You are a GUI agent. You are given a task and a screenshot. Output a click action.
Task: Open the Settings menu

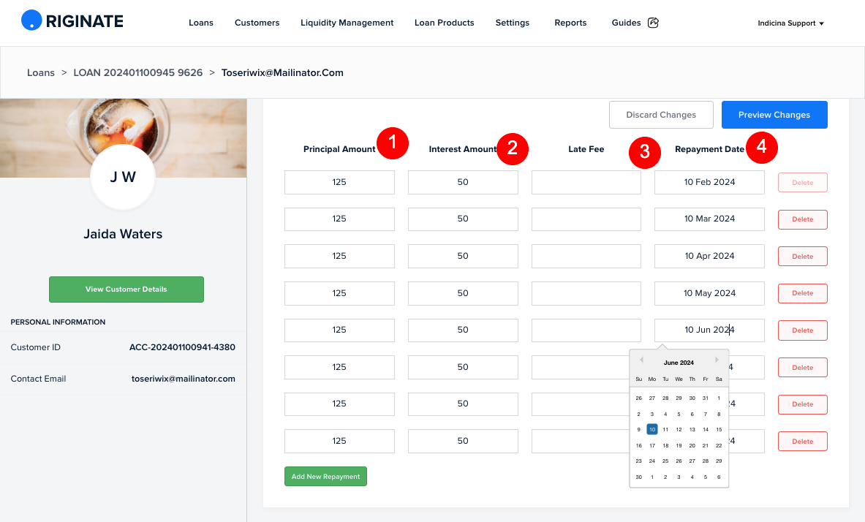tap(512, 23)
